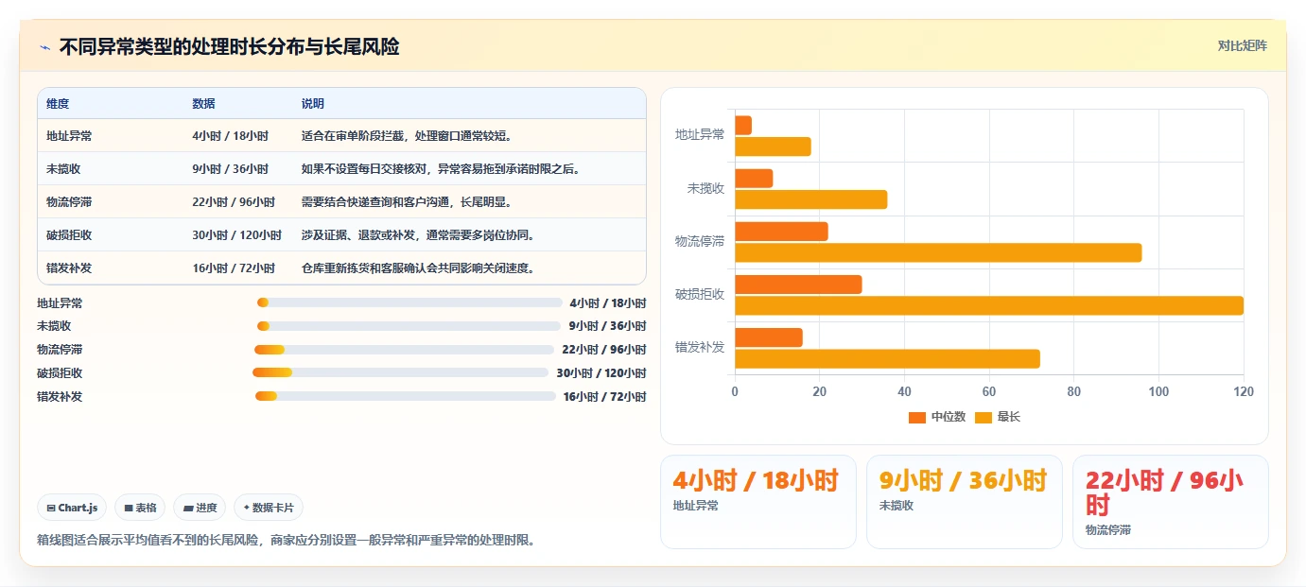This screenshot has width=1306, height=587.
Task: Click the 物流停滞 longest bar in chart
Action: click(938, 252)
